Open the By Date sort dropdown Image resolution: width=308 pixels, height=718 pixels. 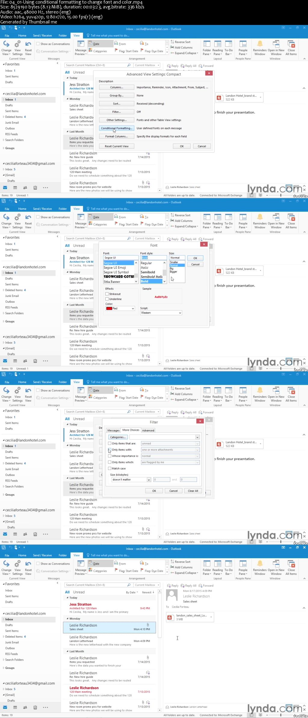tap(132, 592)
